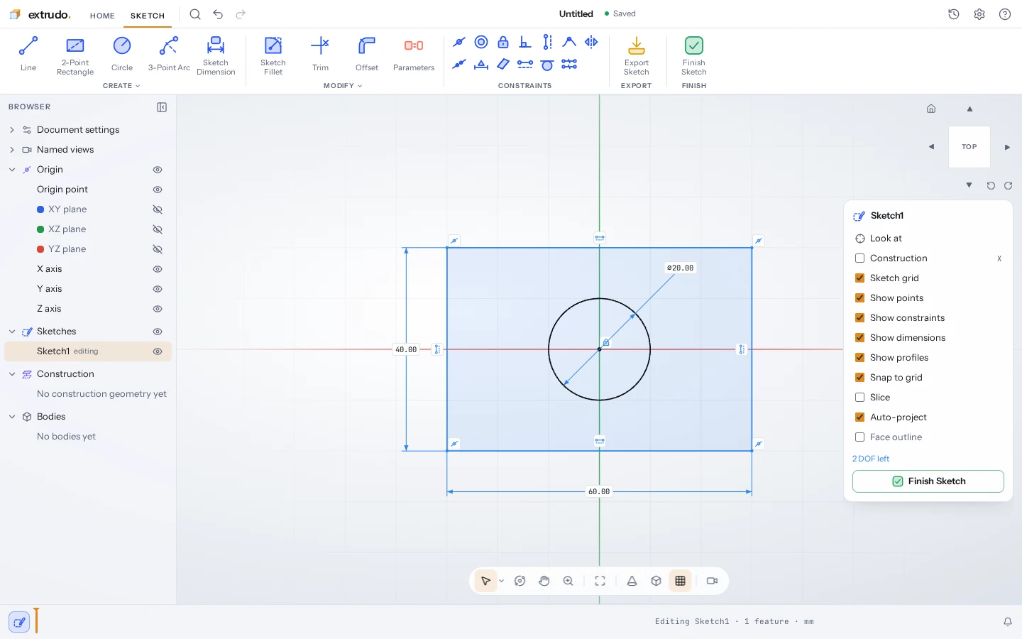Apply the fix/lock constraint
The height and width of the screenshot is (639, 1022).
503,43
